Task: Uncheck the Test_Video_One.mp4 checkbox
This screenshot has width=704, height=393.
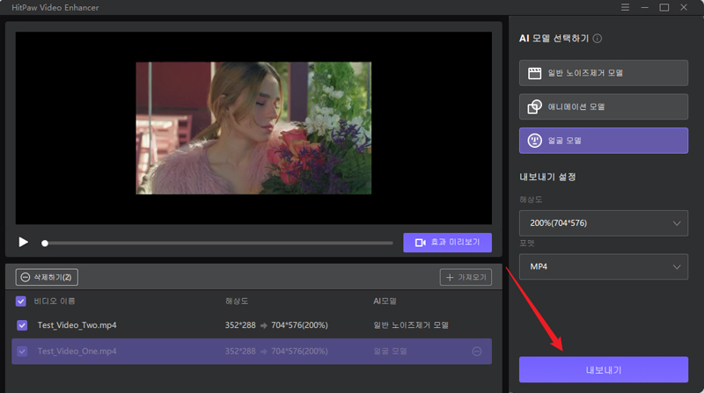Action: click(x=22, y=352)
